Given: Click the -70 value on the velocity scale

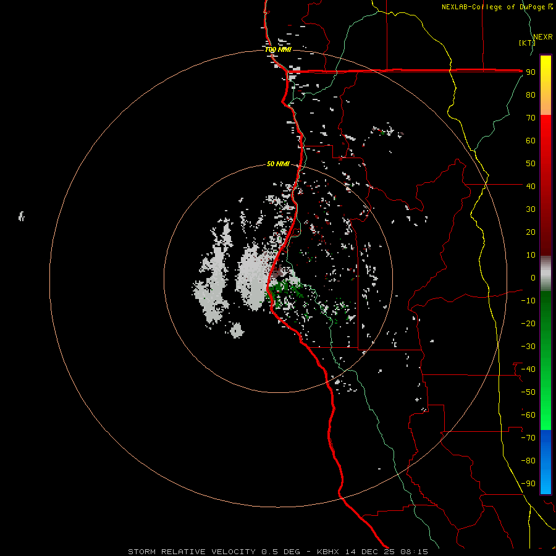Looking at the screenshot, I should [x=528, y=437].
